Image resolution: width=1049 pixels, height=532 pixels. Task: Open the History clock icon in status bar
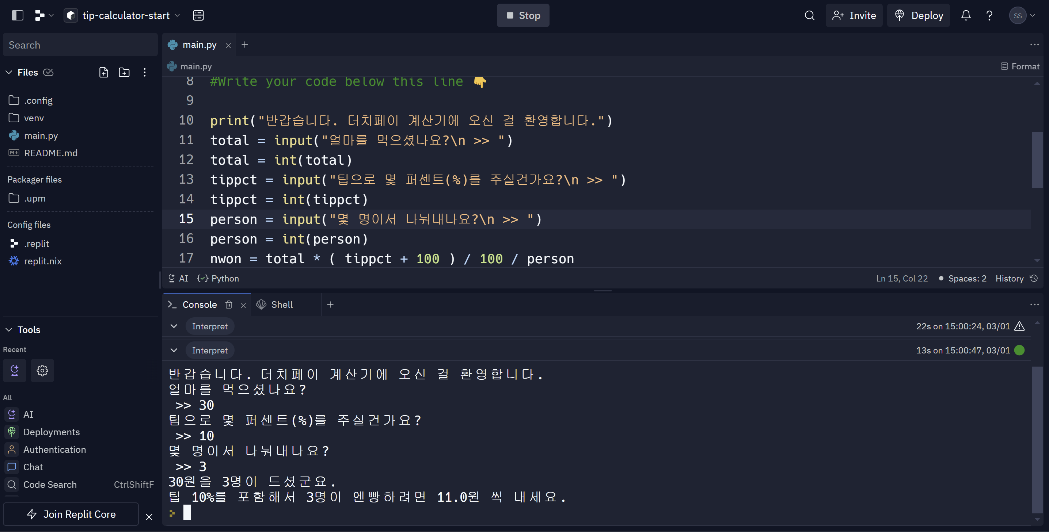pos(1034,279)
